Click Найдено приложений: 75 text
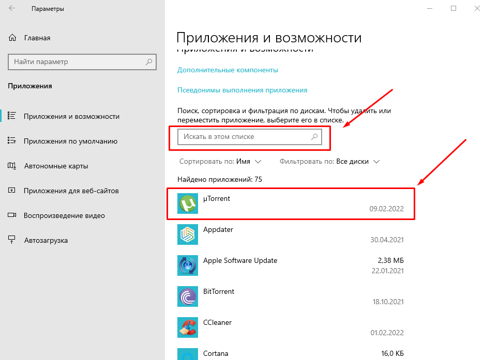Viewport: 484px width, 360px height. (219, 179)
